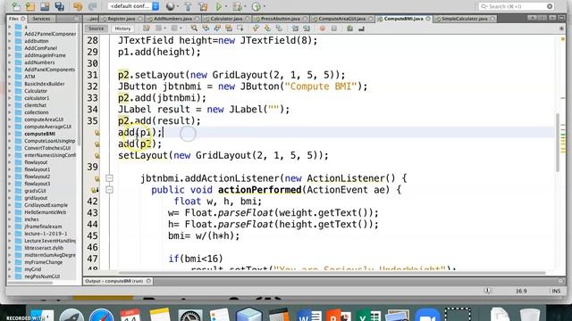Click the Debug Project icon
This screenshot has height=321, width=572.
237,6
